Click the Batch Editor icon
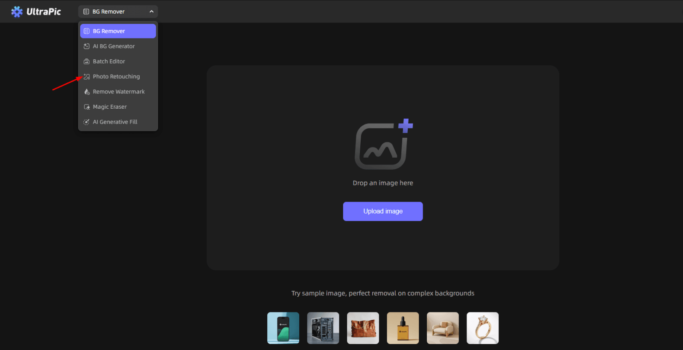 [87, 61]
